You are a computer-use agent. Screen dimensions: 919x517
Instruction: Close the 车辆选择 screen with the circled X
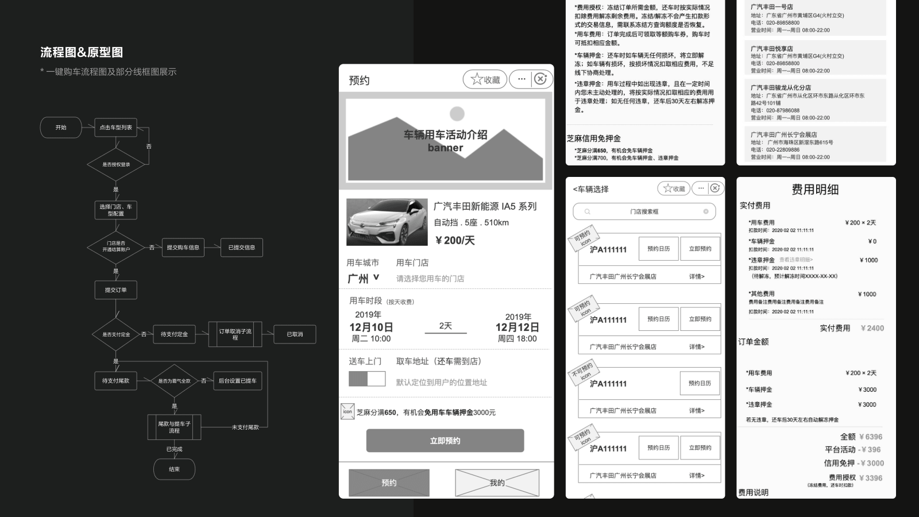(x=715, y=188)
